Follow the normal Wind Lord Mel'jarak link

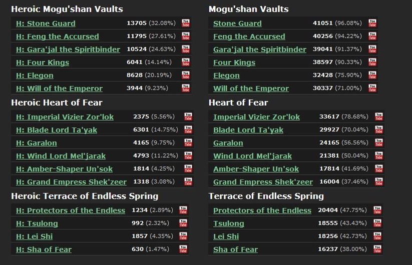click(x=252, y=156)
